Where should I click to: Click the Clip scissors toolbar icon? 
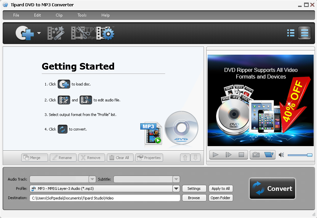coord(81,33)
